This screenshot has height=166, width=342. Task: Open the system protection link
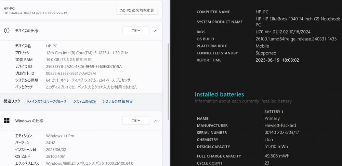84,101
